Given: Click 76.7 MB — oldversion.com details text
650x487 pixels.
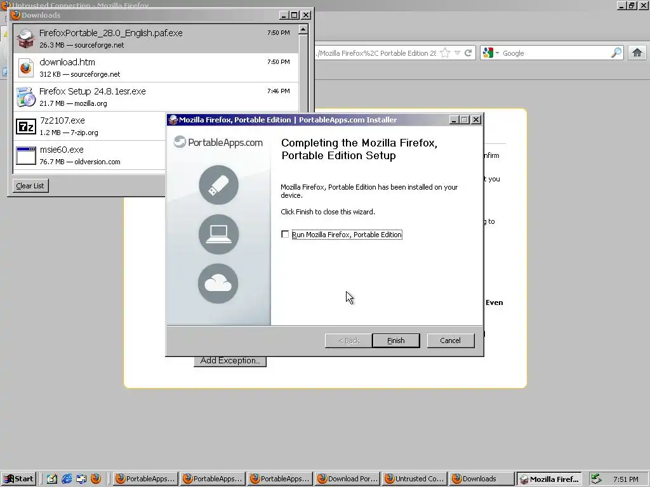Looking at the screenshot, I should pos(80,162).
